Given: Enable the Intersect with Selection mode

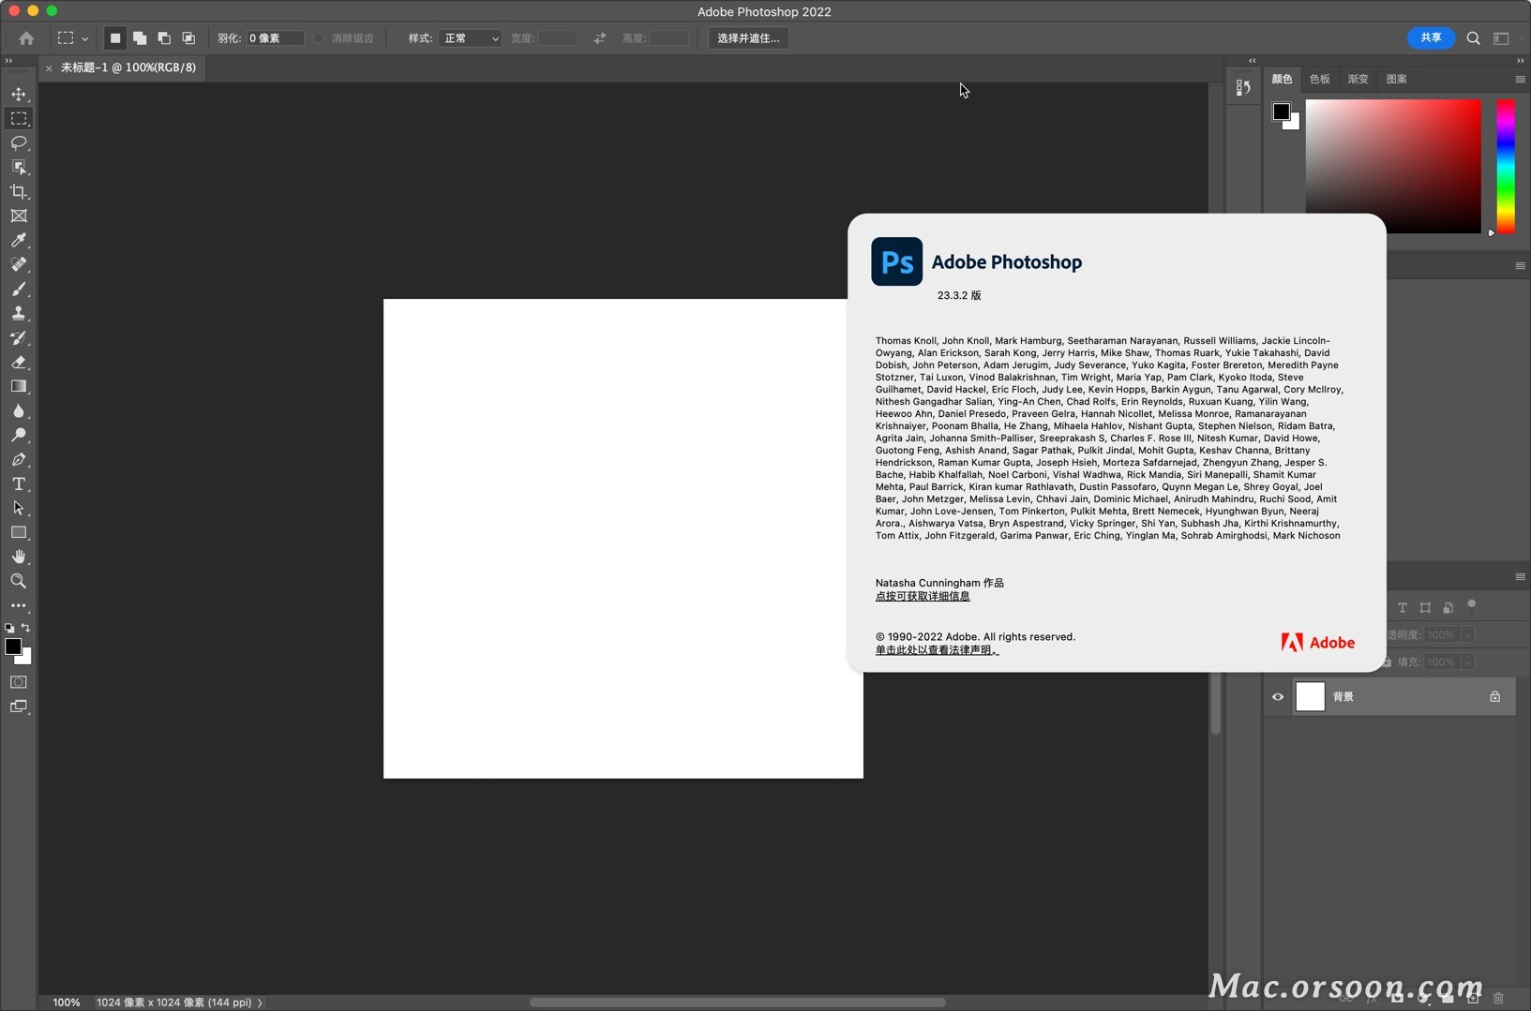Looking at the screenshot, I should click(188, 38).
